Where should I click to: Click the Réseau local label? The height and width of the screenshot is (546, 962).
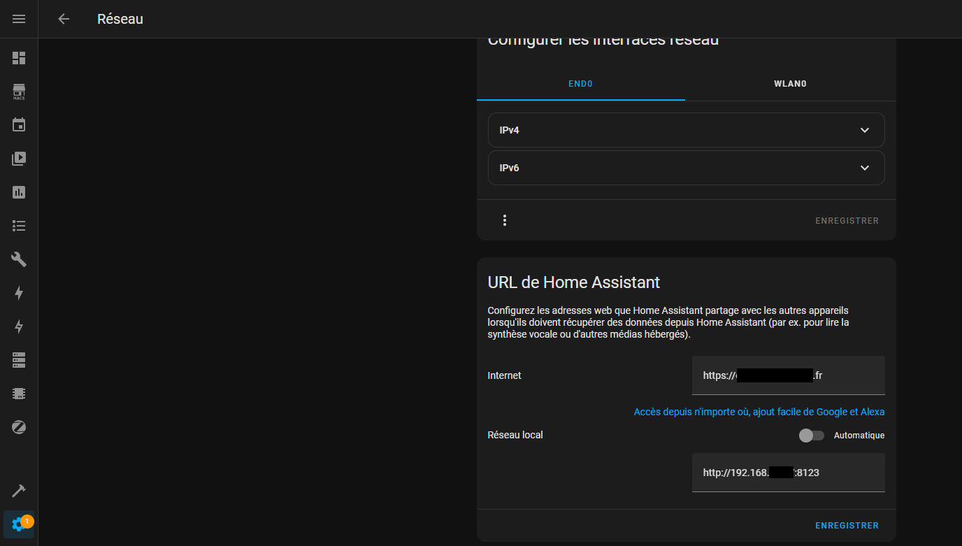pyautogui.click(x=515, y=435)
